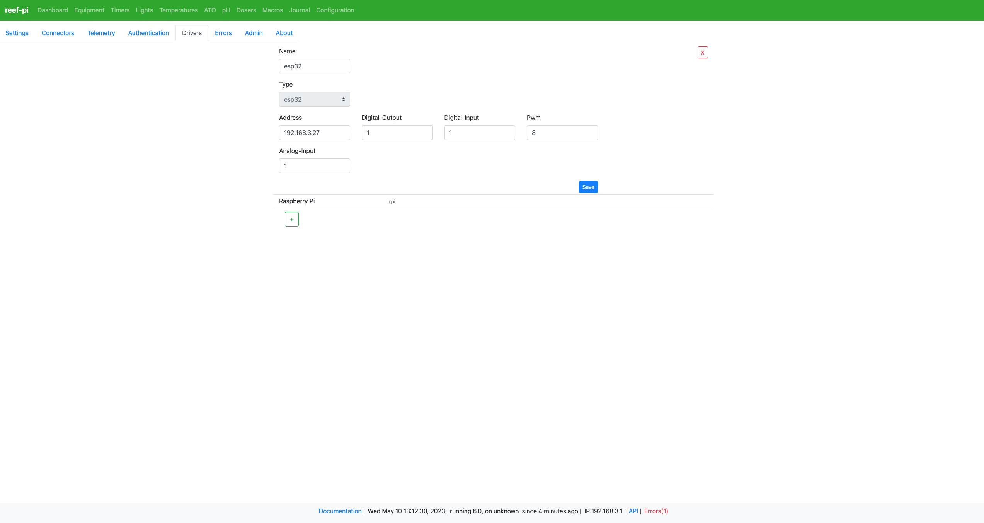The height and width of the screenshot is (523, 984).
Task: Navigate to Lights
Action: [x=144, y=10]
